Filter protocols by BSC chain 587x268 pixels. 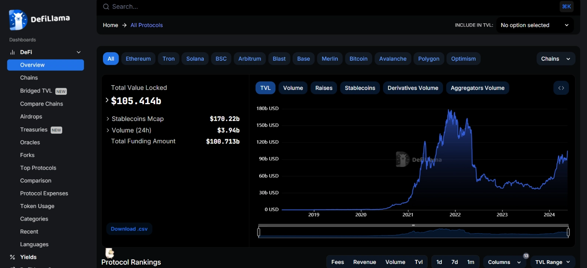pyautogui.click(x=221, y=59)
